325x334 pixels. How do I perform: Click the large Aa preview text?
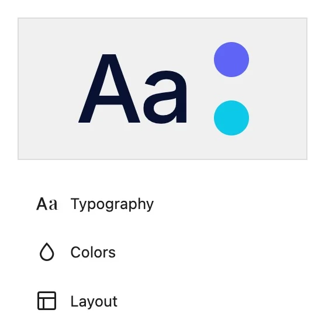[133, 89]
